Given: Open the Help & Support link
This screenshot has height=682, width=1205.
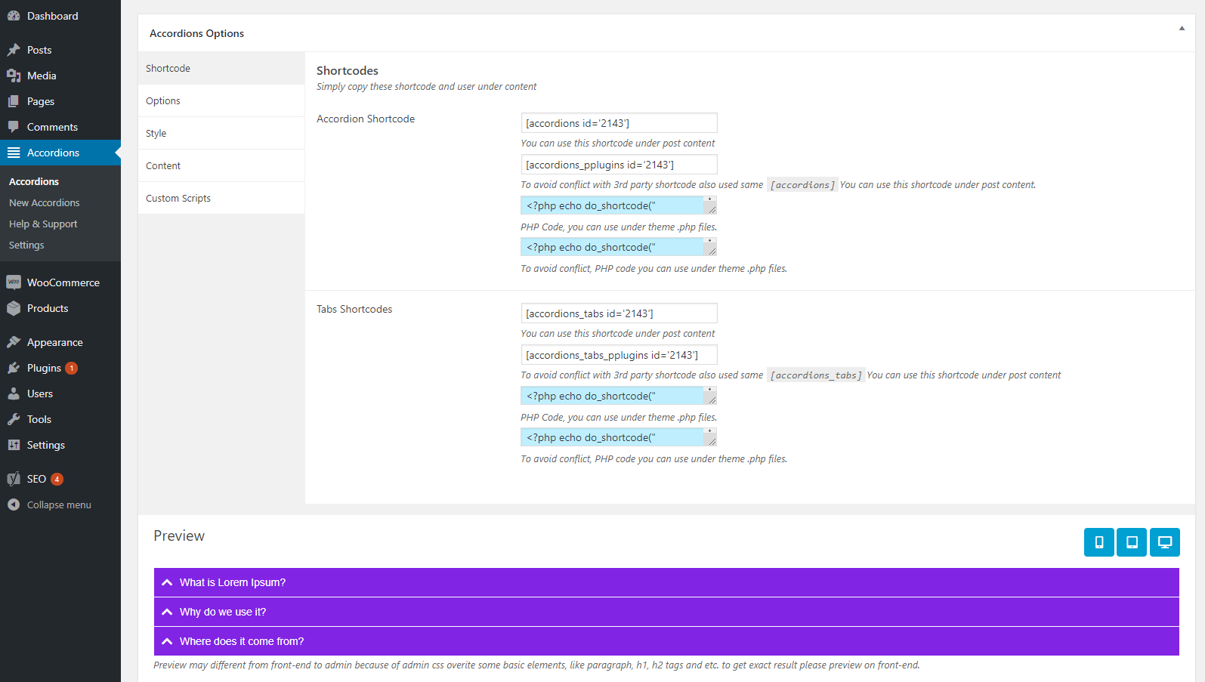Looking at the screenshot, I should pyautogui.click(x=43, y=224).
